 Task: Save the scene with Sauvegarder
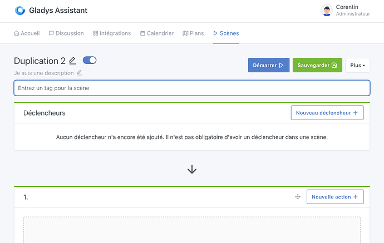point(317,65)
